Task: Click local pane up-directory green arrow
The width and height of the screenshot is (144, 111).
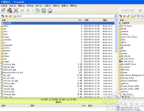Action: 128,16
